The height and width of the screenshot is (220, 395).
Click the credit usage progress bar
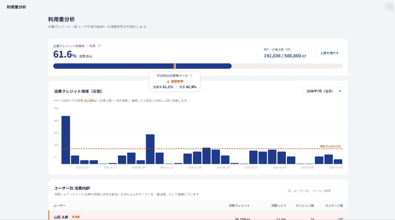click(198, 66)
